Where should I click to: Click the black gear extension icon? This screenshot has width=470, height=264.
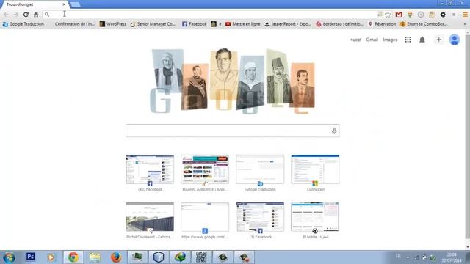pyautogui.click(x=443, y=15)
